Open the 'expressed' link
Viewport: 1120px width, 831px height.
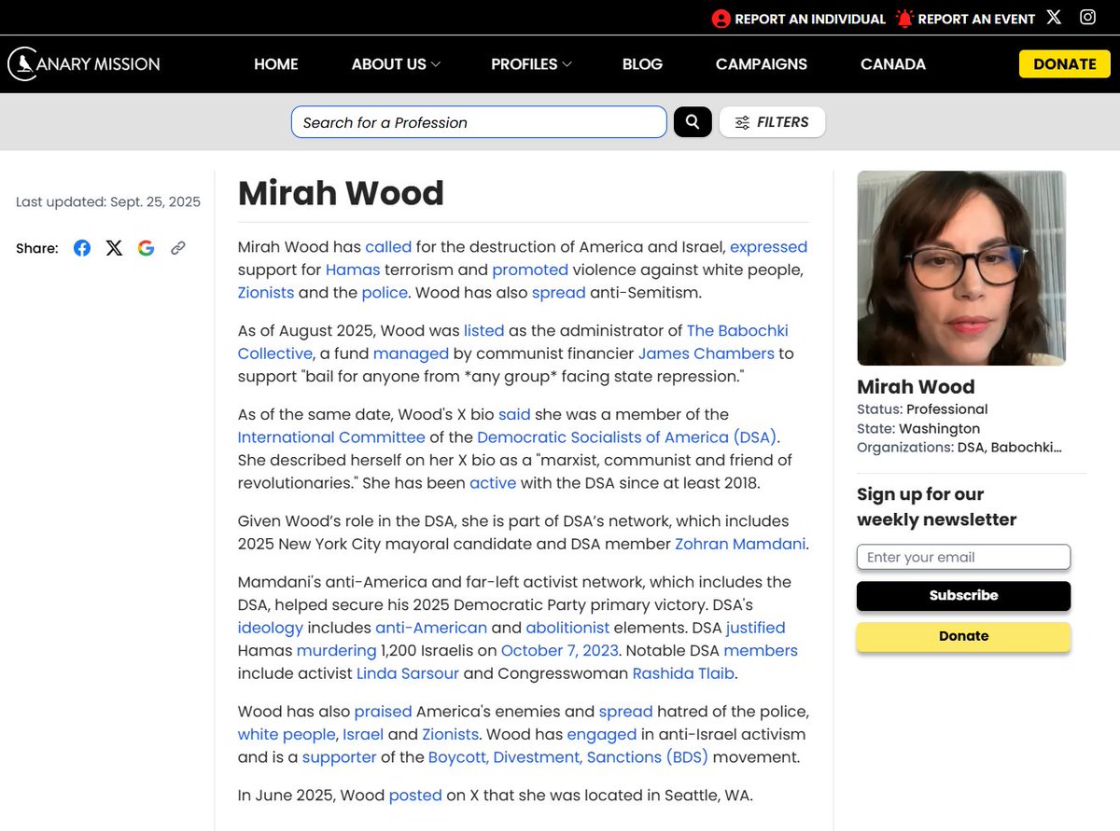(768, 247)
